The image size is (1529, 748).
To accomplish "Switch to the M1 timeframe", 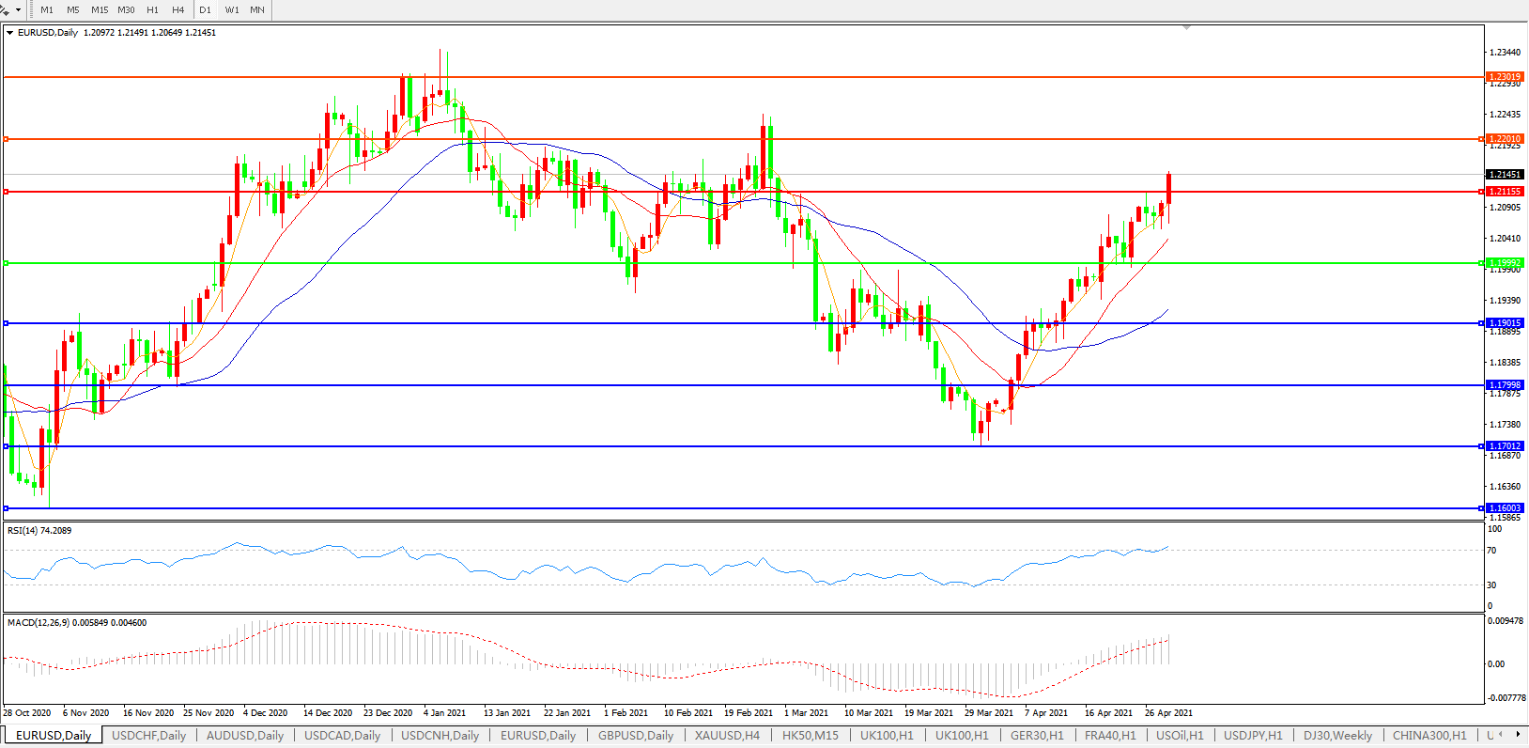I will (x=47, y=10).
